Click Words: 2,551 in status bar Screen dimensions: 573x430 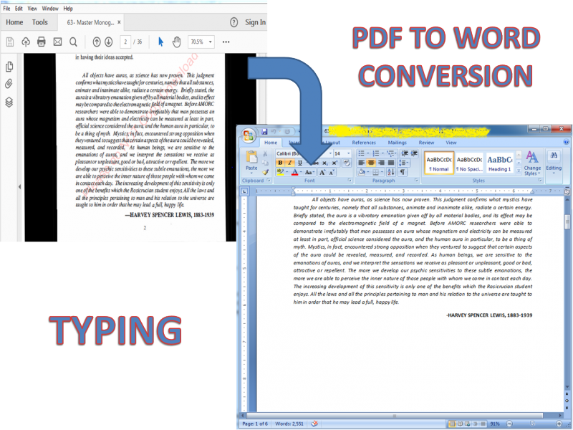(289, 424)
